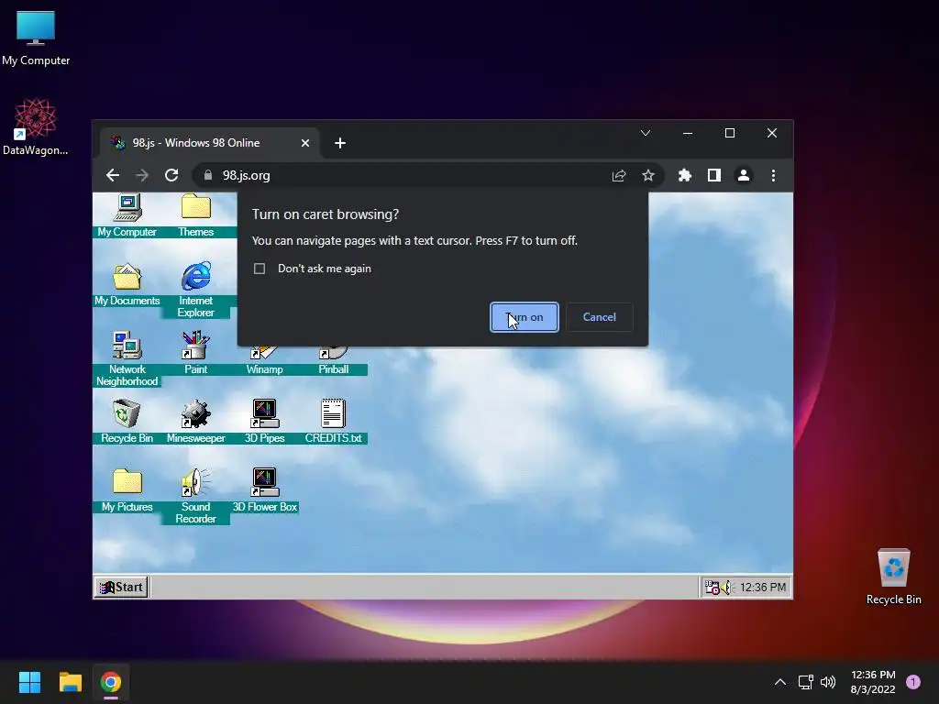Close the 98.js tab
939x704 pixels.
[x=305, y=143]
